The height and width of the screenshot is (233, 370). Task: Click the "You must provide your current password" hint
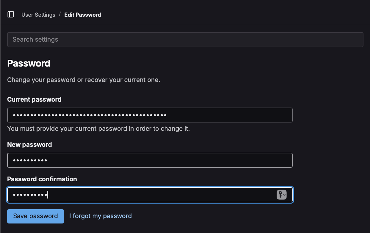tap(98, 129)
